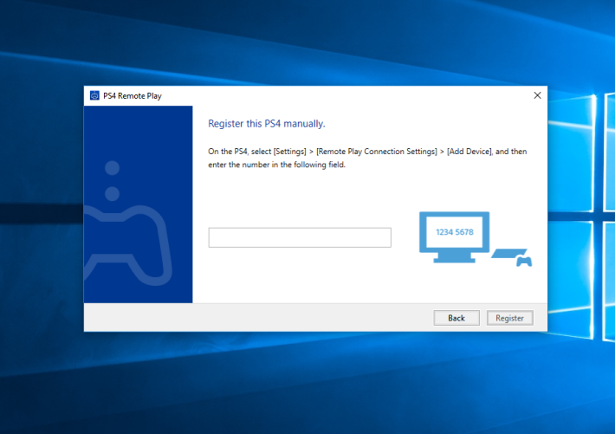Viewport: 615px width, 434px height.
Task: Click the small PS4 controller illustration icon
Action: (x=524, y=261)
